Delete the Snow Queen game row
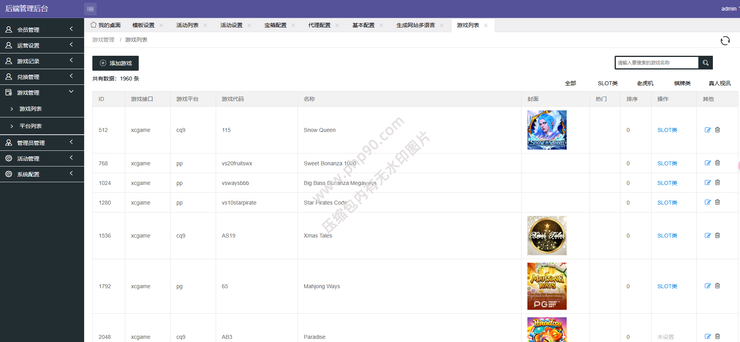This screenshot has height=342, width=740. pyautogui.click(x=718, y=130)
